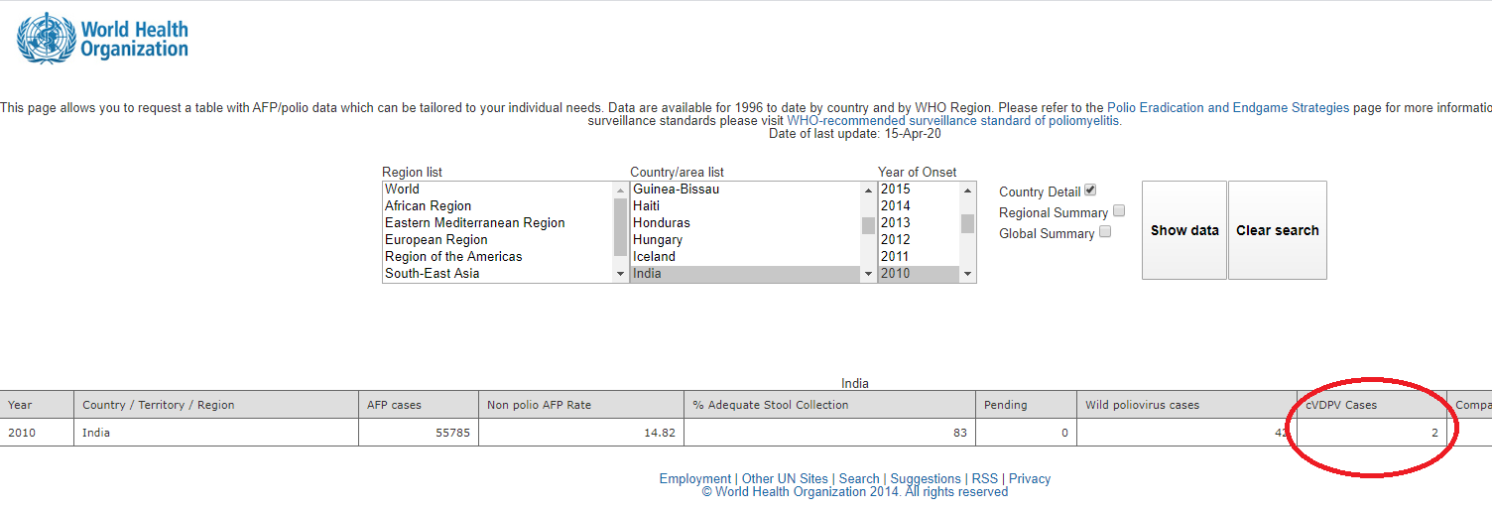Choose Iceland in the Country/area list

655,257
